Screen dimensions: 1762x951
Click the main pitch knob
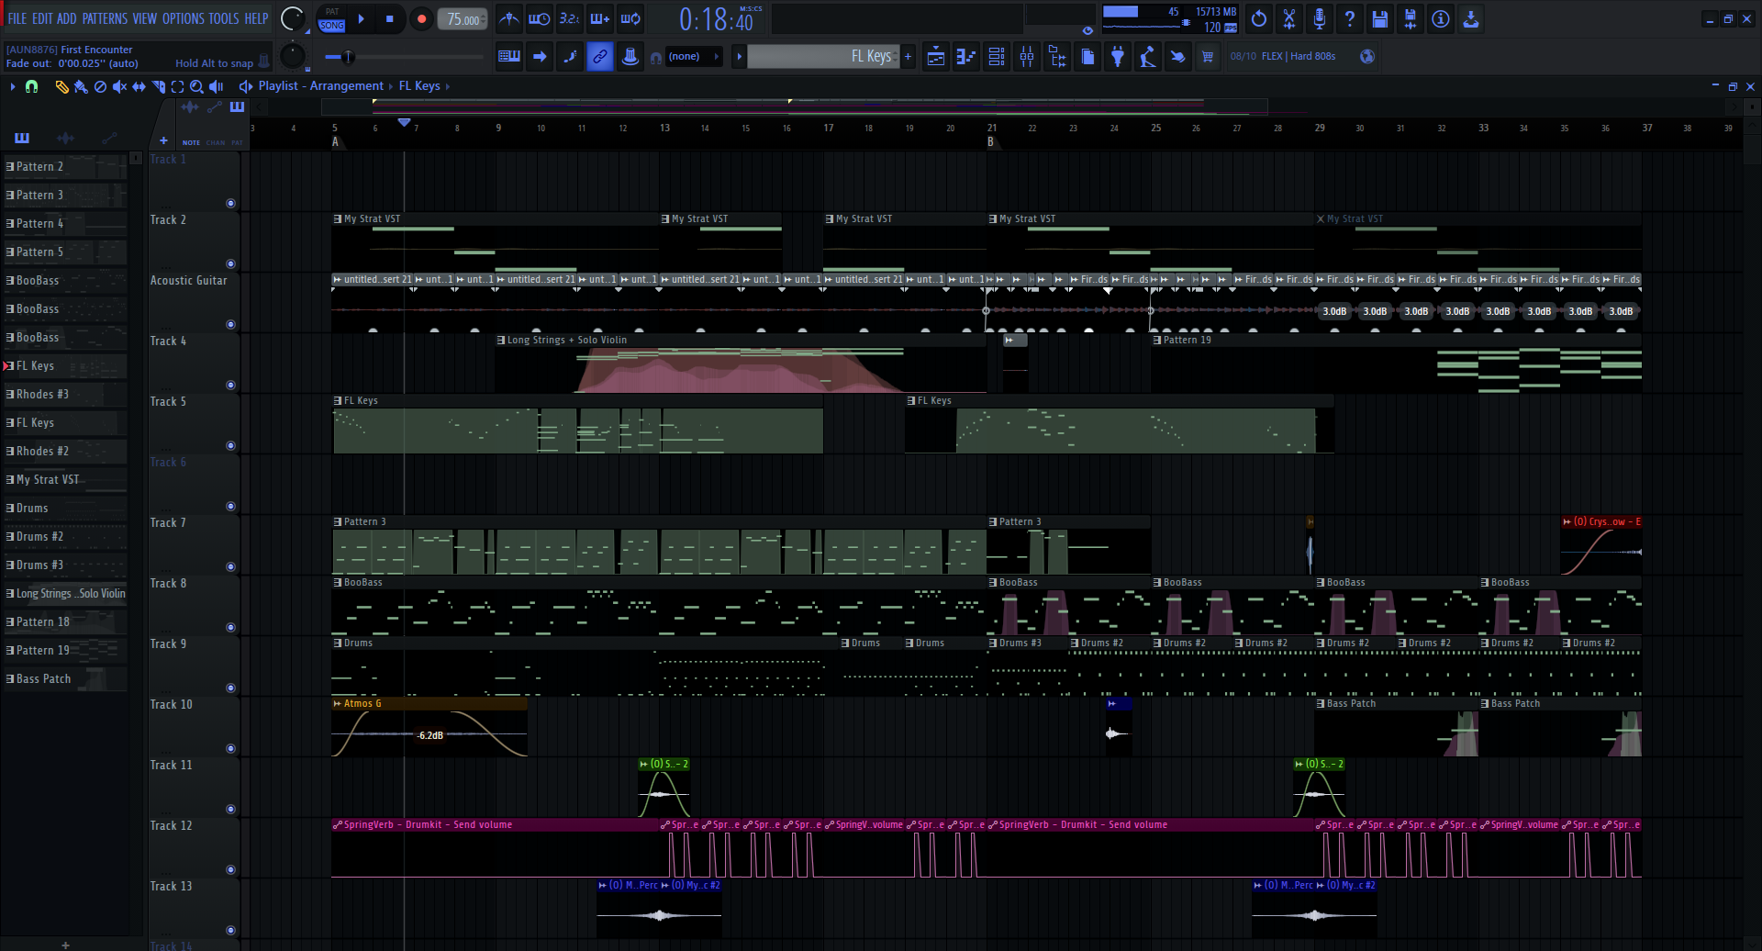(292, 57)
